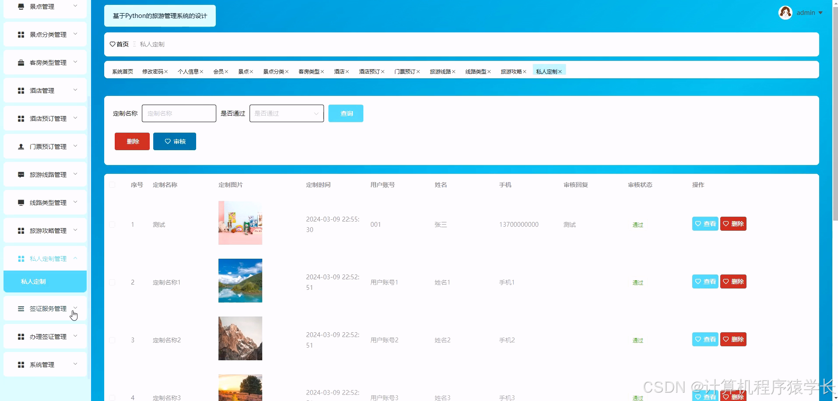The image size is (838, 401).
Task: Close the 会员 tab with its X
Action: click(x=226, y=72)
